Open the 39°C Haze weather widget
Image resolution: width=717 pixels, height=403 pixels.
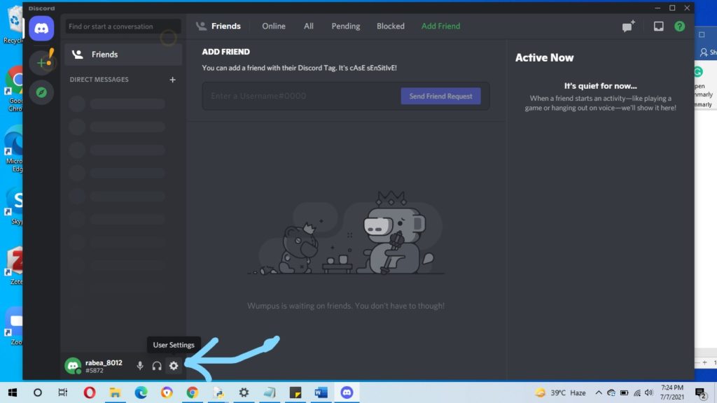point(561,393)
